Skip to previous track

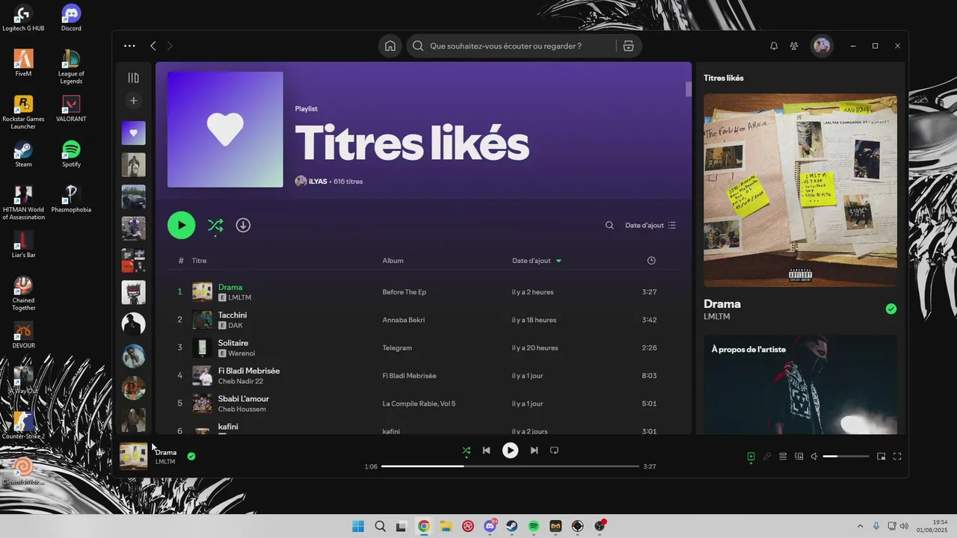[486, 451]
